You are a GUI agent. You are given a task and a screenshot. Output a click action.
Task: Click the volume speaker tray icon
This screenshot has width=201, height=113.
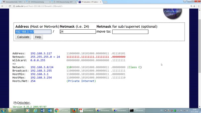click(x=187, y=110)
